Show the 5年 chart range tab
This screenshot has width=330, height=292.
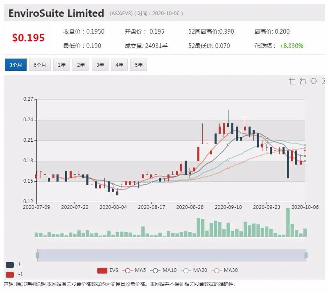point(138,65)
